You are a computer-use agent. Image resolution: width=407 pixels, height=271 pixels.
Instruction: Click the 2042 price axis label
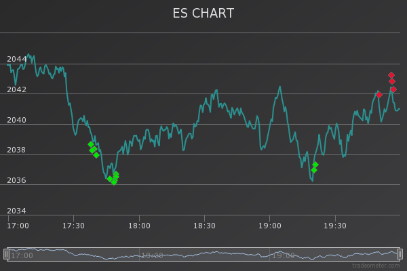pyautogui.click(x=17, y=89)
